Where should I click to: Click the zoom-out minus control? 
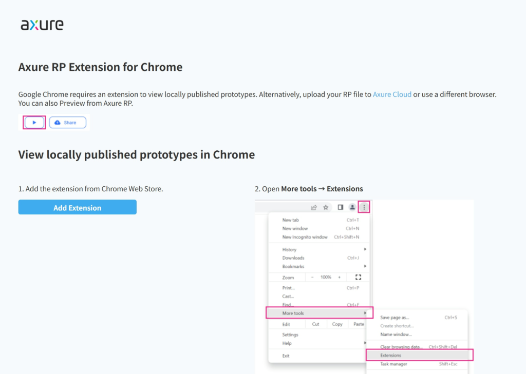312,277
